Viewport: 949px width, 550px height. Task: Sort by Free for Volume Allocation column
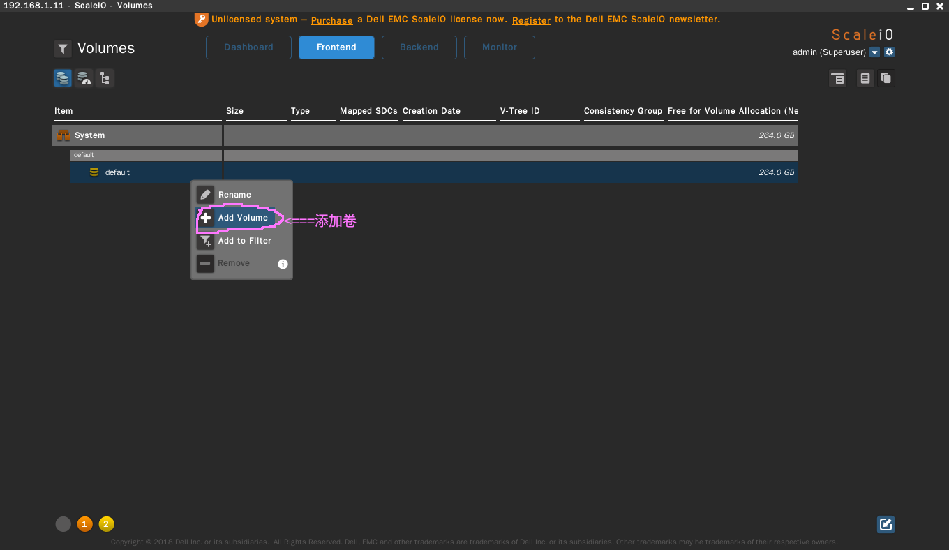[733, 111]
